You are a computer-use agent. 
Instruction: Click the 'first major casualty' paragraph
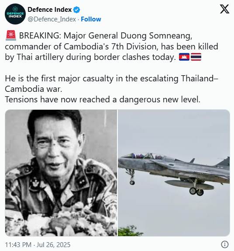(112, 84)
